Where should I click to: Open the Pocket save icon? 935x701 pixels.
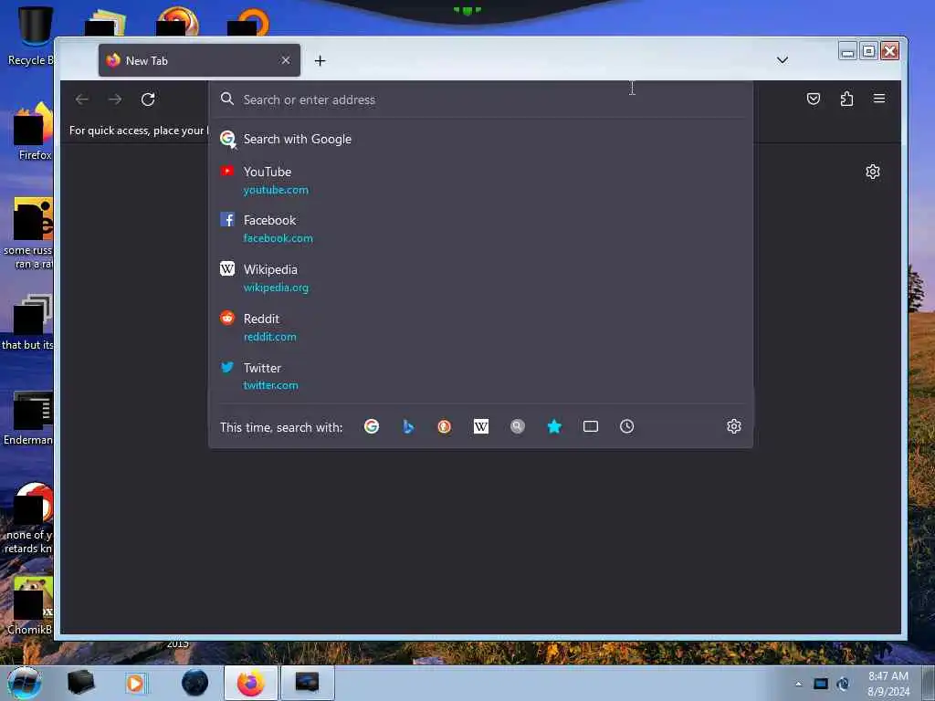coord(814,99)
